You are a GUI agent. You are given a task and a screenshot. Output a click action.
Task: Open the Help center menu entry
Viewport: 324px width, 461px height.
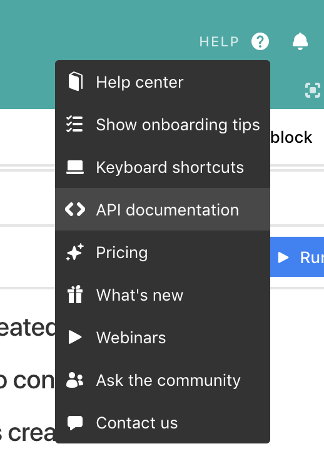coord(163,81)
